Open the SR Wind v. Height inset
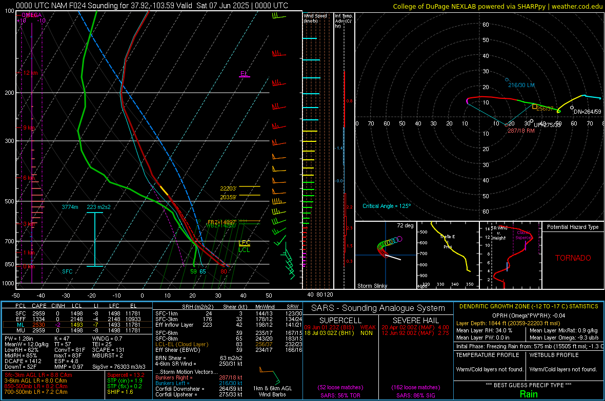 pos(511,255)
